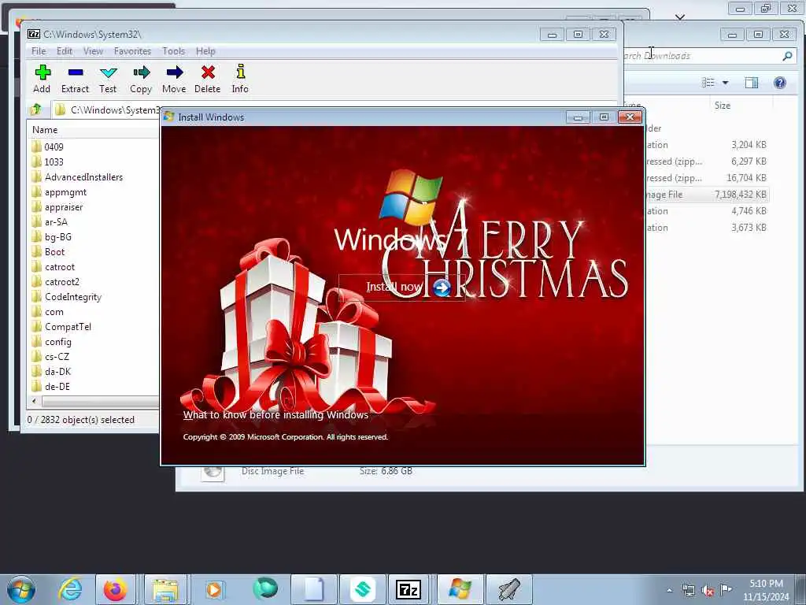The height and width of the screenshot is (605, 806).
Task: Select the 3,204 KB file row
Action: pyautogui.click(x=707, y=145)
